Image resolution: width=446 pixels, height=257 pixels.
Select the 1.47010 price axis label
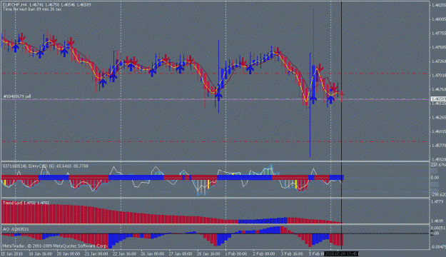click(439, 76)
